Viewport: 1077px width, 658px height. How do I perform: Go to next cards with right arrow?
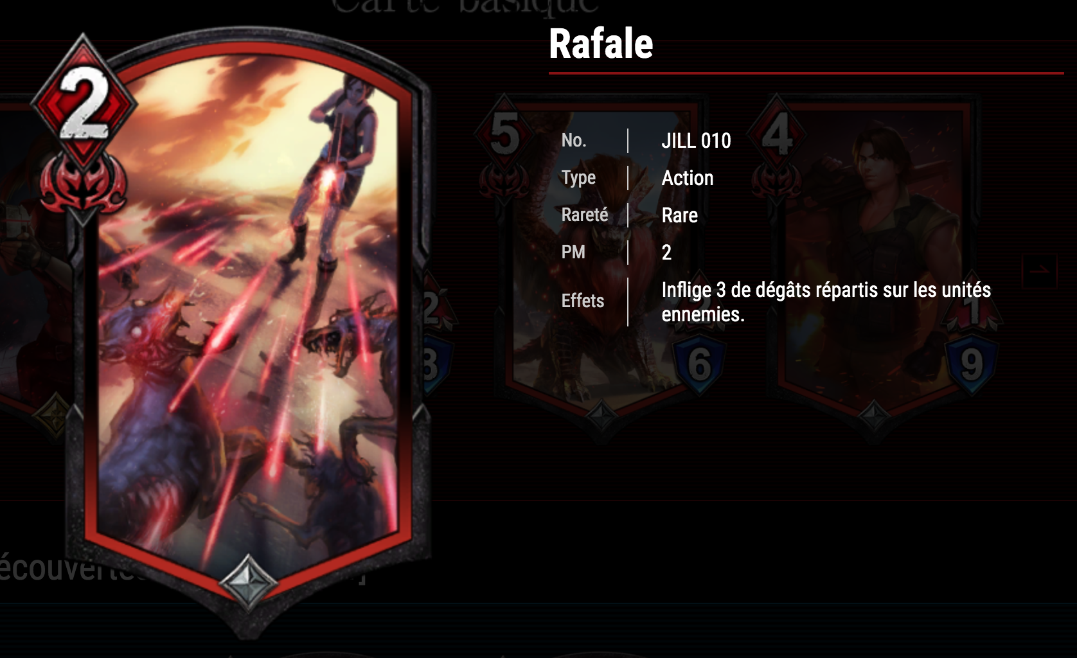click(x=1039, y=271)
